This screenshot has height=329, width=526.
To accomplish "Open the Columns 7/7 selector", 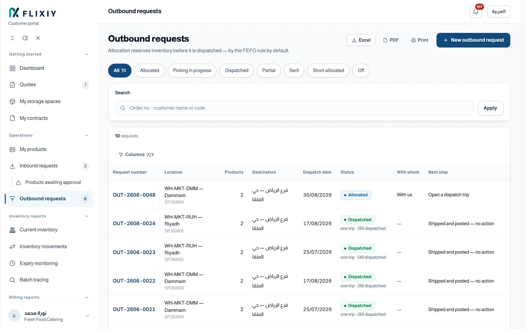I will 136,155.
